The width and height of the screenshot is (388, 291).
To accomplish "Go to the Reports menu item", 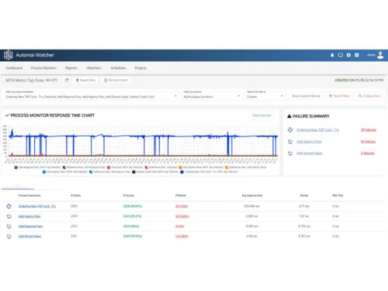I will (x=71, y=68).
